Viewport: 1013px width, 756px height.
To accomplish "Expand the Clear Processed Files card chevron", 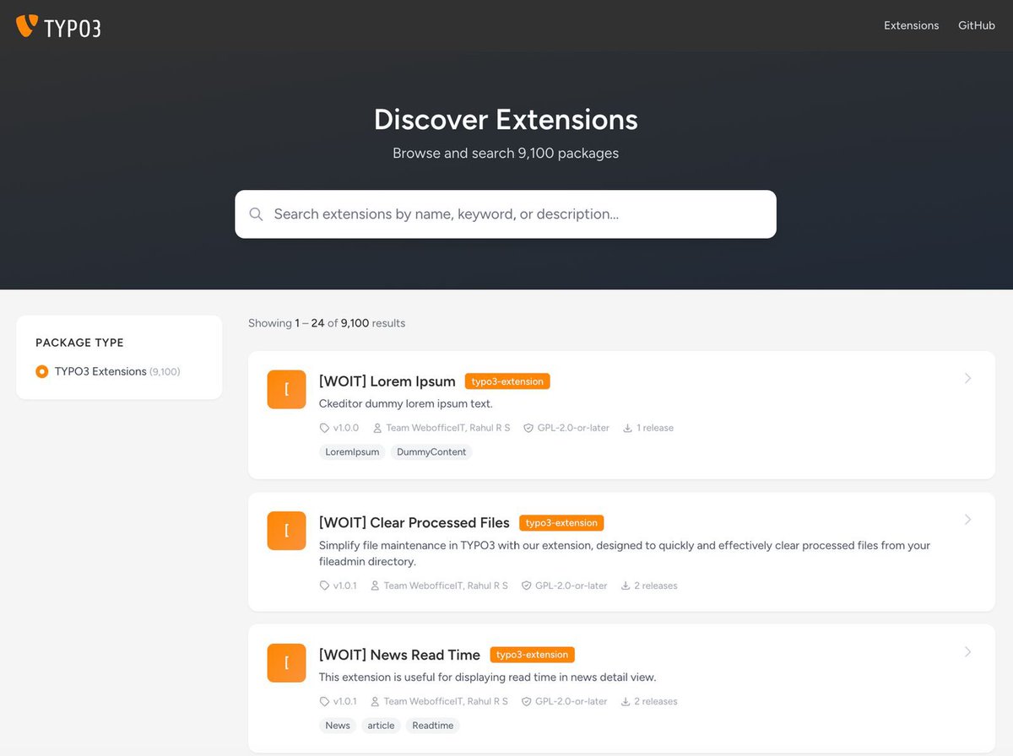I will click(968, 519).
